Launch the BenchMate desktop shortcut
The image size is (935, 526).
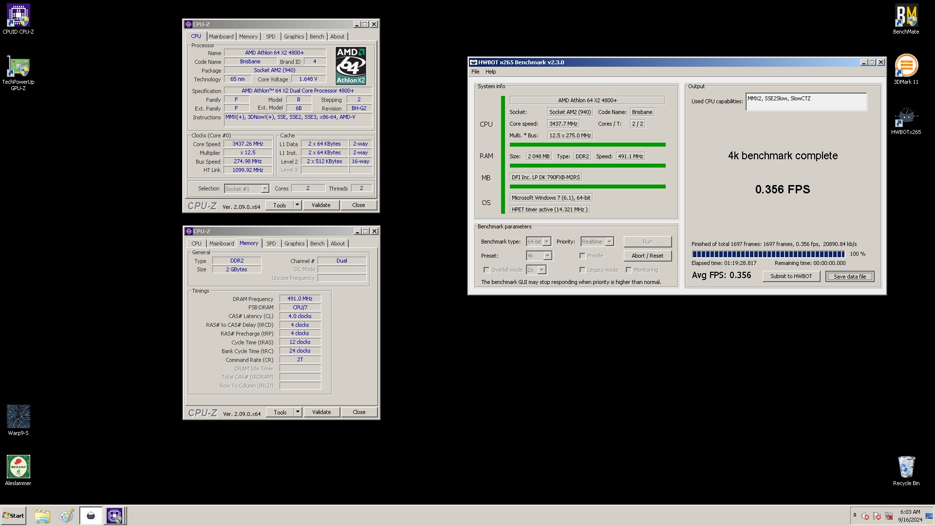(x=906, y=19)
